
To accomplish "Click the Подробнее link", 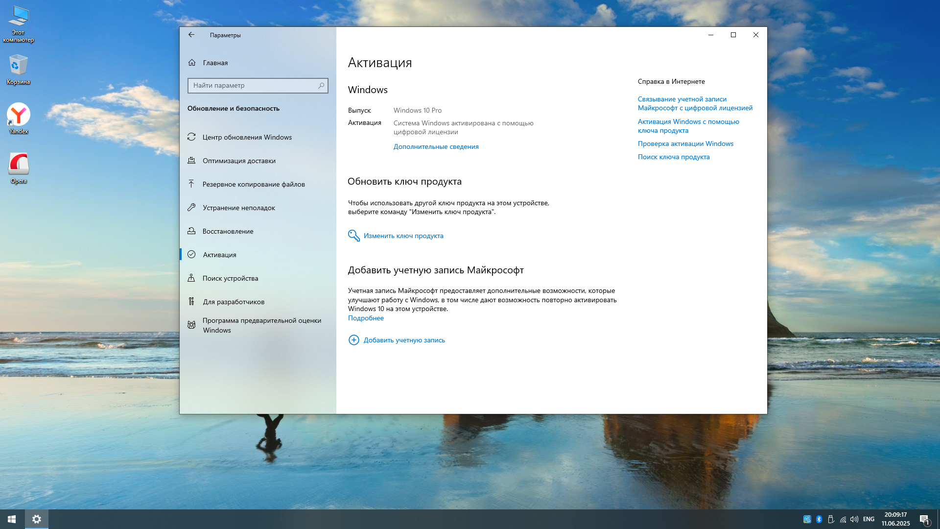I will point(366,318).
